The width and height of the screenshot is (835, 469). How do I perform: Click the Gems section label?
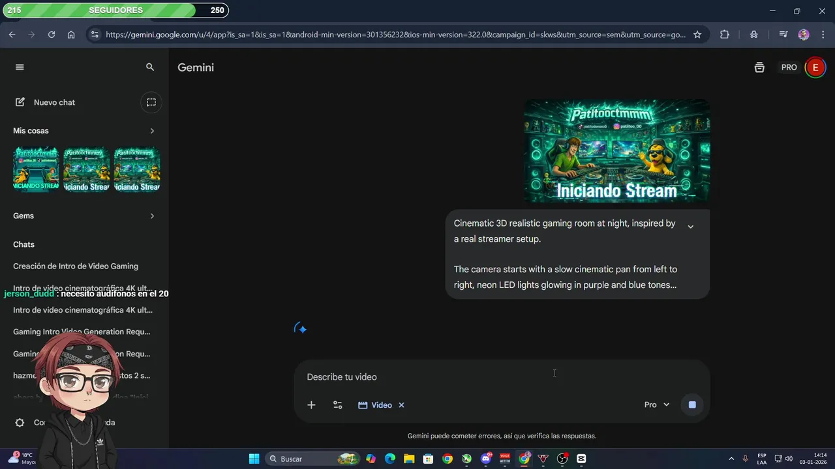coord(23,216)
